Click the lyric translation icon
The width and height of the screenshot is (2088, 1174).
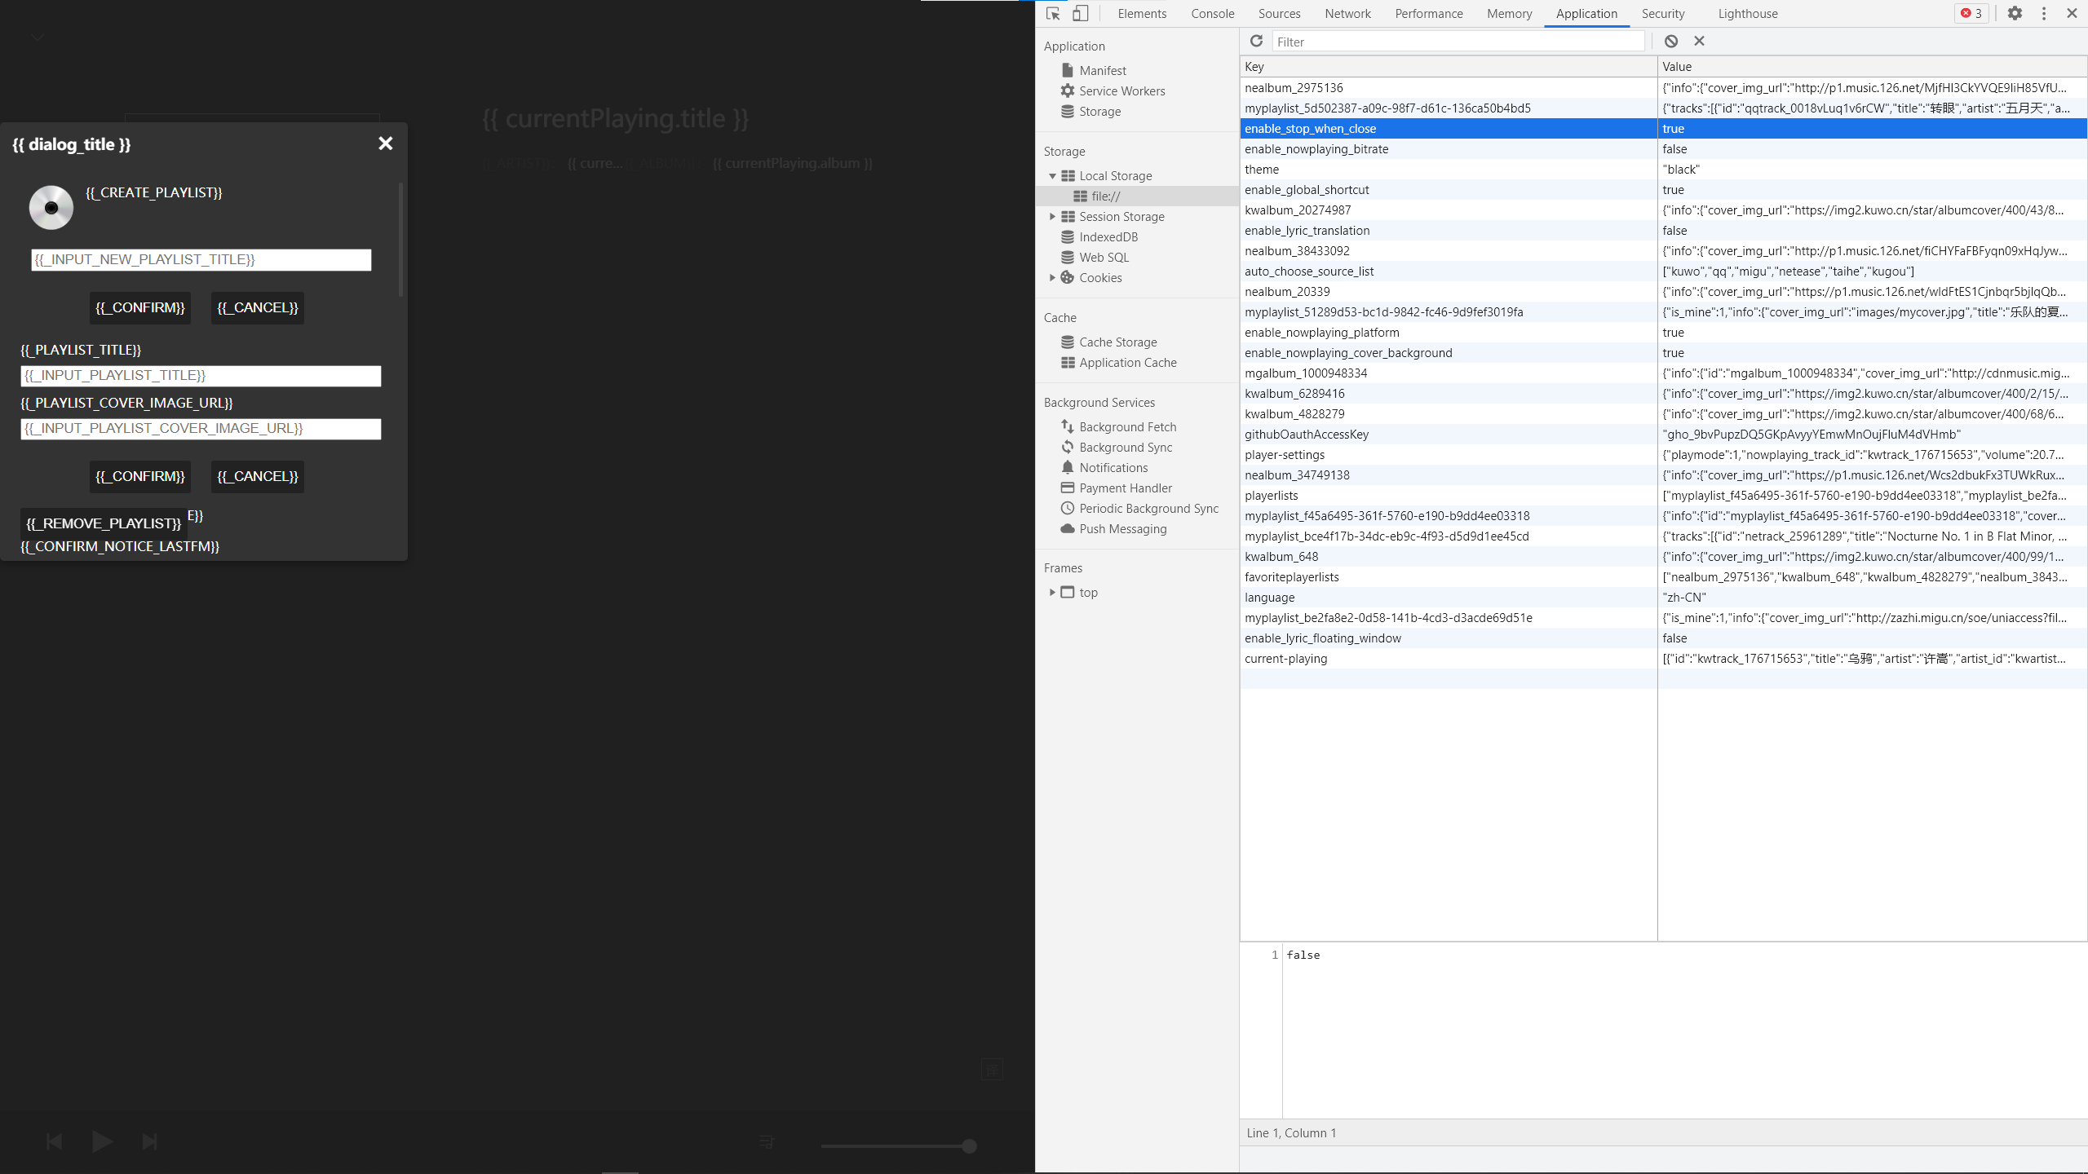pyautogui.click(x=992, y=1069)
